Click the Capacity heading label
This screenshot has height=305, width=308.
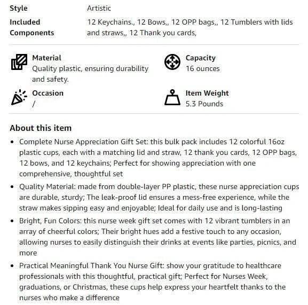coord(201,58)
